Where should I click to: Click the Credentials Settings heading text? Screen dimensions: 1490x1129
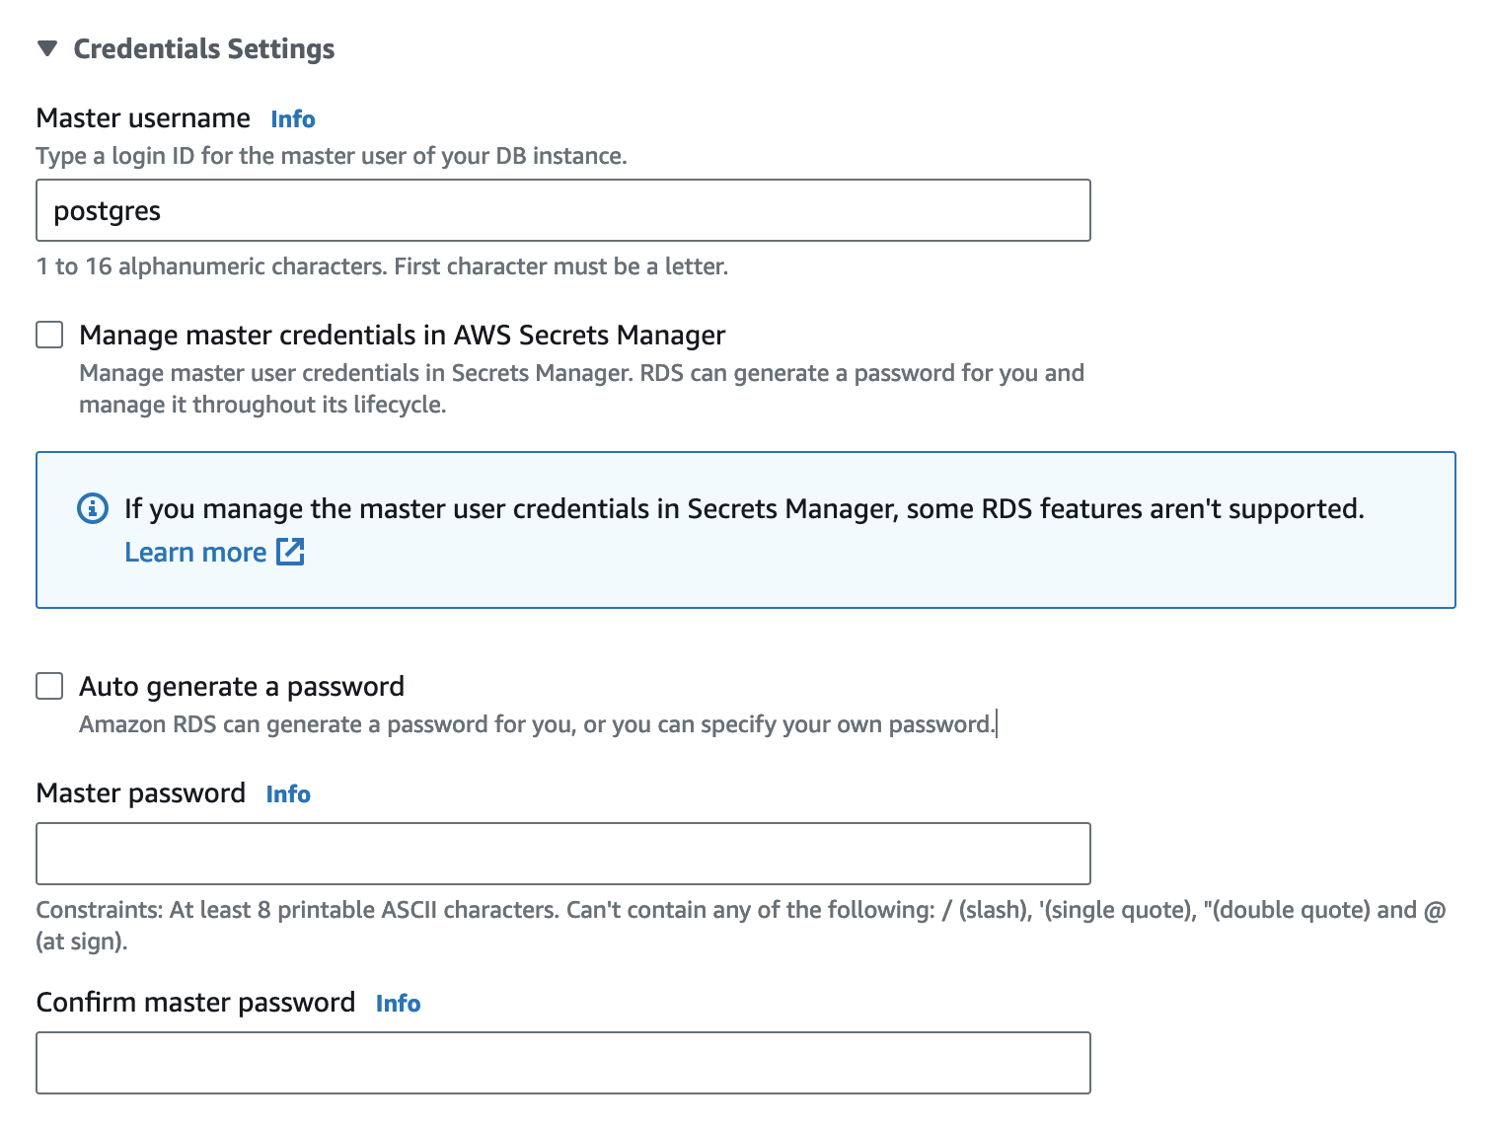point(204,49)
